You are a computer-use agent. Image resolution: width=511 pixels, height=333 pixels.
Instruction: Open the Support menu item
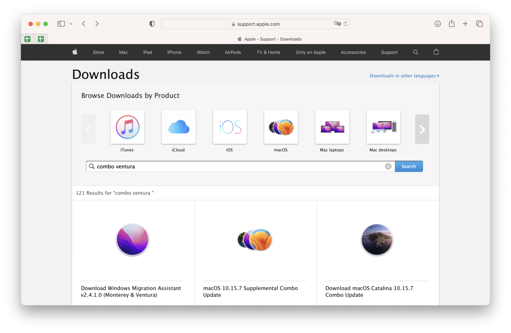click(389, 52)
